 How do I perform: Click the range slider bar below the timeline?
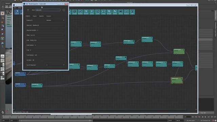point(56,121)
